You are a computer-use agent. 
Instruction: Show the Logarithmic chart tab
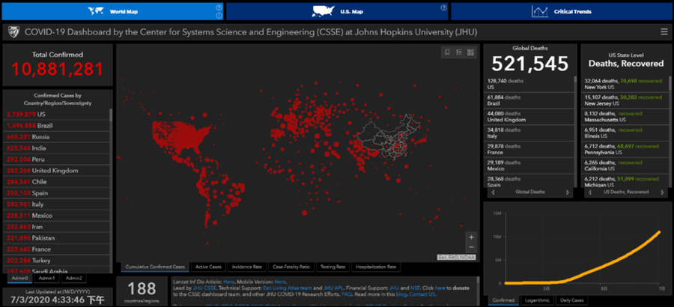click(x=537, y=300)
